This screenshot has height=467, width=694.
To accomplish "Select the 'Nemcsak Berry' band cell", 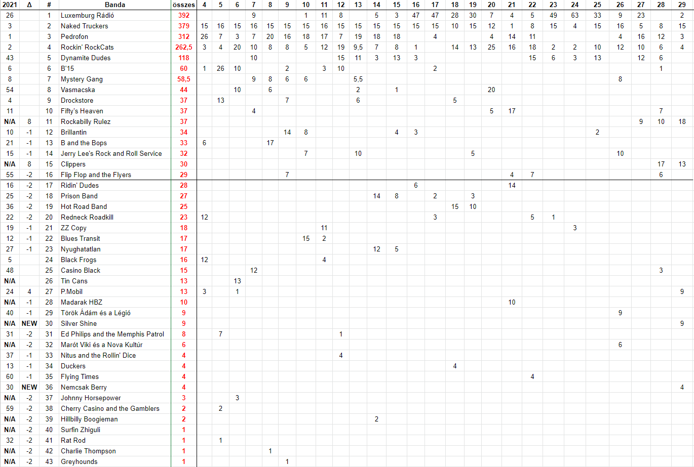I will [84, 387].
